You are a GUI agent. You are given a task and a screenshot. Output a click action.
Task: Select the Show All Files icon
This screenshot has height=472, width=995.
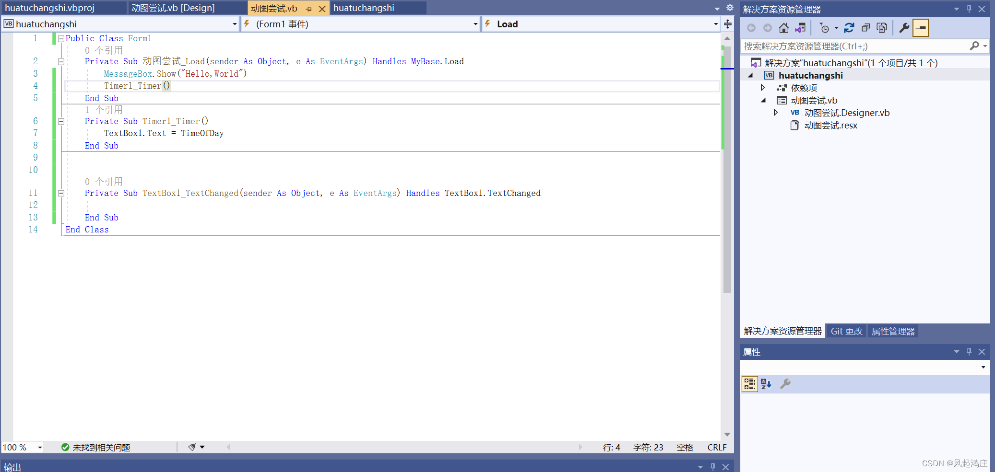(882, 28)
